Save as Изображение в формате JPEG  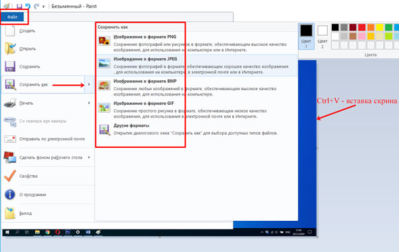pyautogui.click(x=196, y=65)
